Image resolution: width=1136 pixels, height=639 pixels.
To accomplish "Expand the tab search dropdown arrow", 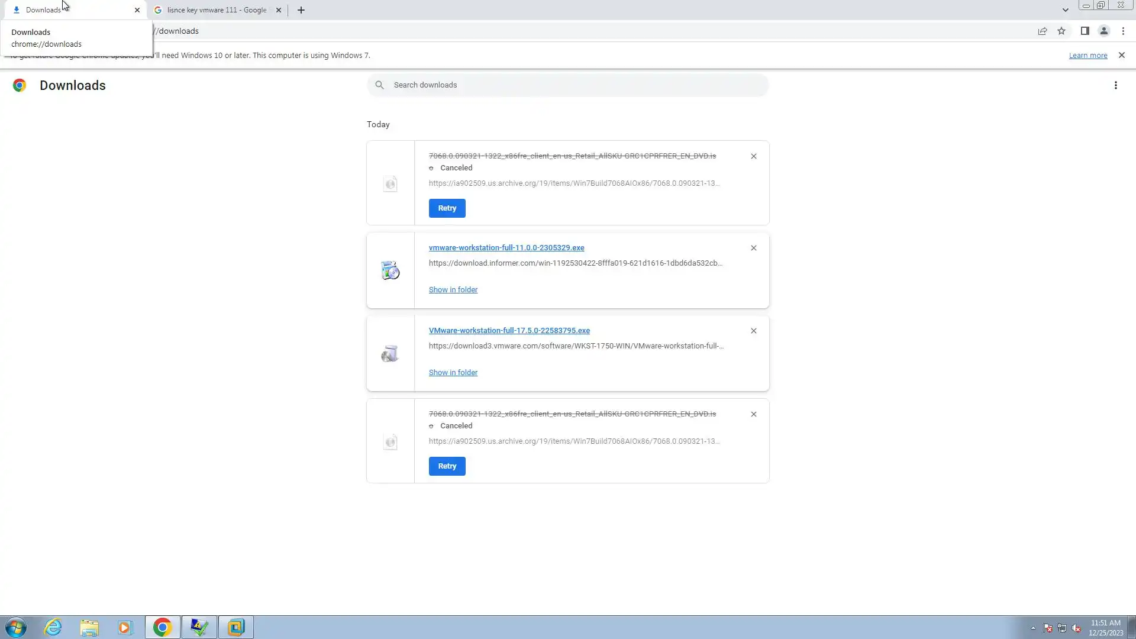I will [1065, 10].
